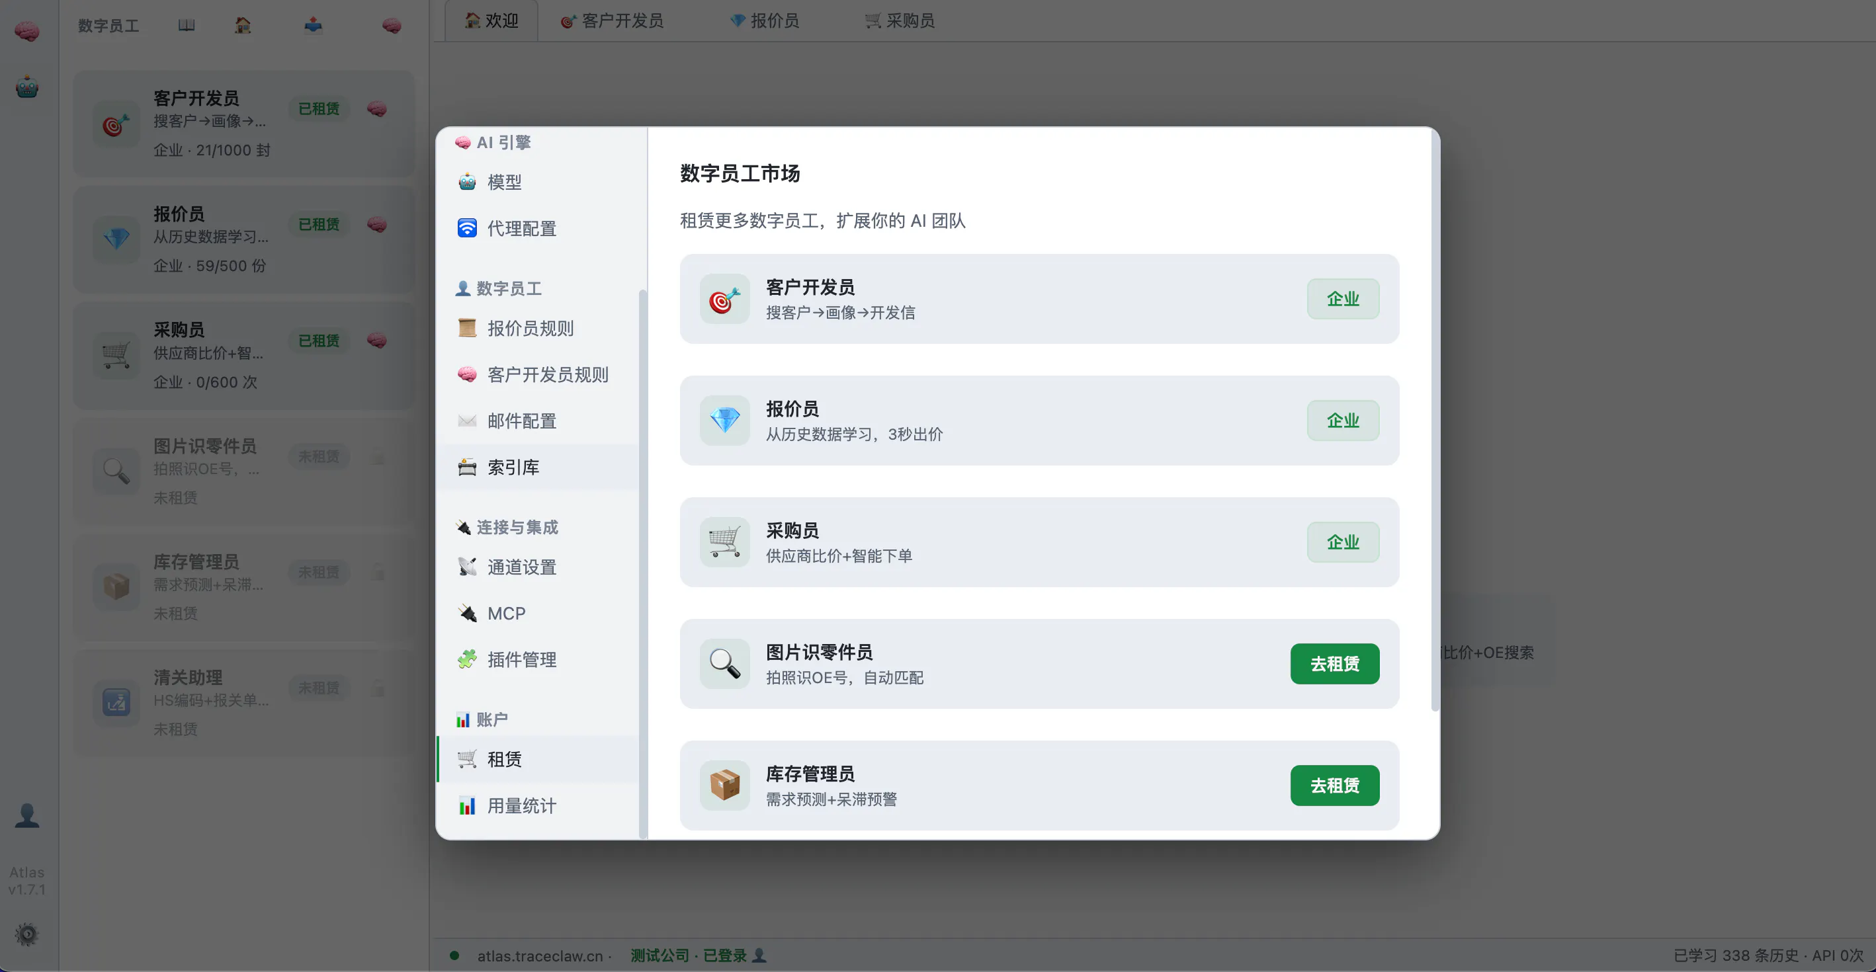Click magnifier icon of 图片识零件员 market card
The width and height of the screenshot is (1876, 972).
724,663
